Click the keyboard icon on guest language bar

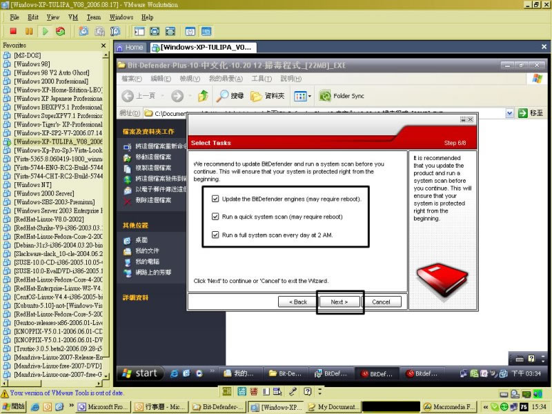[520, 359]
